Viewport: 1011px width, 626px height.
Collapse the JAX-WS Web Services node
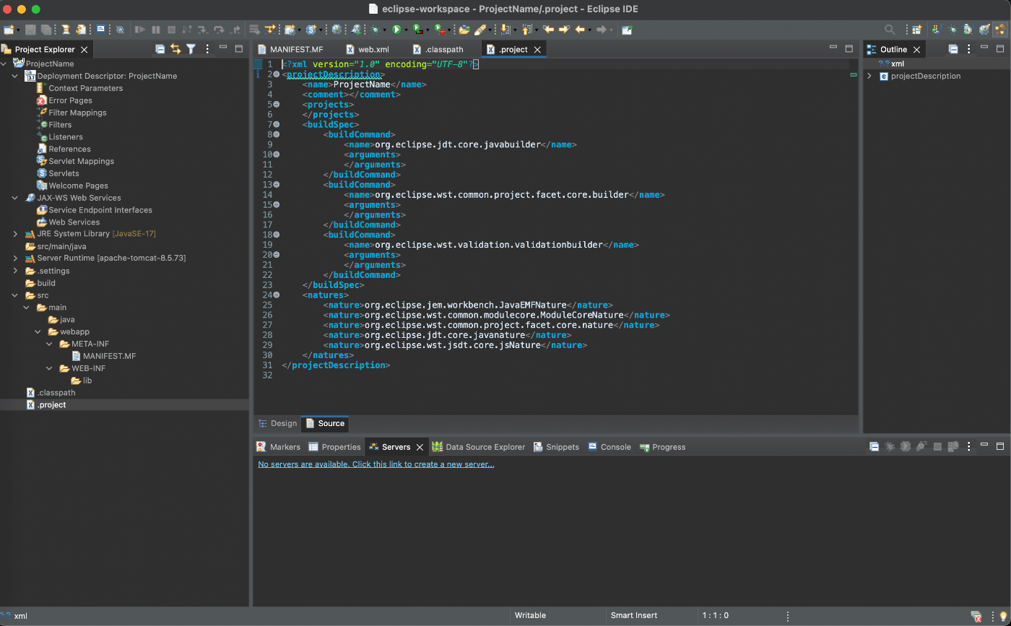[x=16, y=198]
